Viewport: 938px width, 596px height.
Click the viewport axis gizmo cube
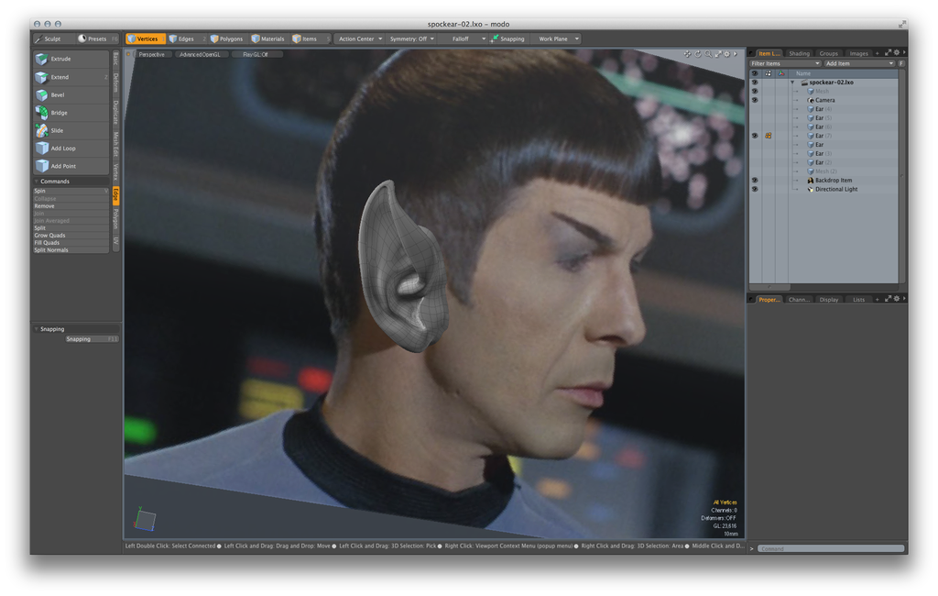click(144, 520)
